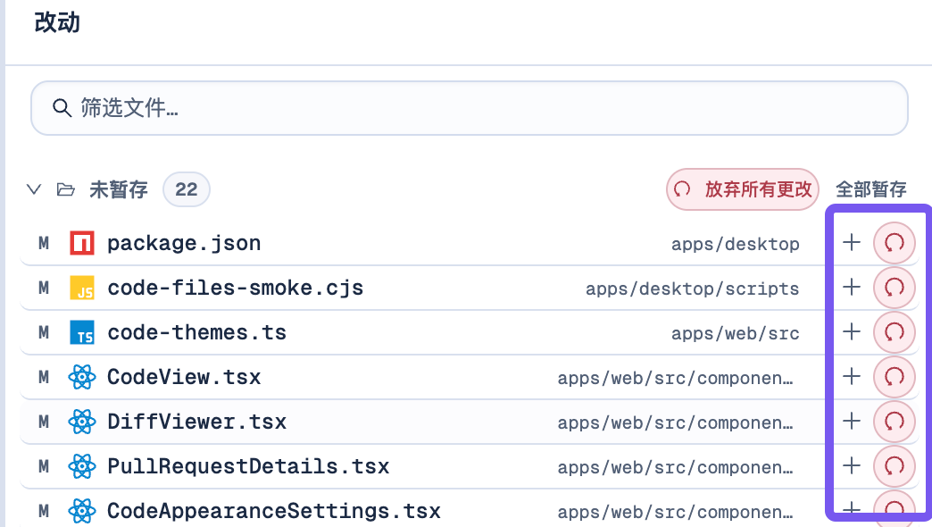Viewport: 932px width, 527px height.
Task: Discard changes to DiffViewer.tsx
Action: click(x=894, y=421)
